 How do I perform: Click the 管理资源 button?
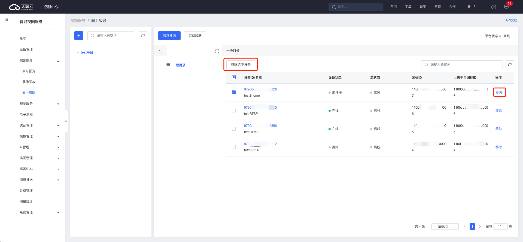click(169, 36)
